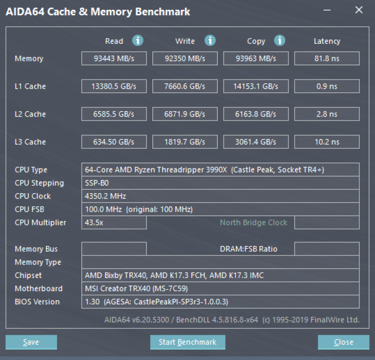
Task: Click the BIOS Version label
Action: tap(37, 302)
